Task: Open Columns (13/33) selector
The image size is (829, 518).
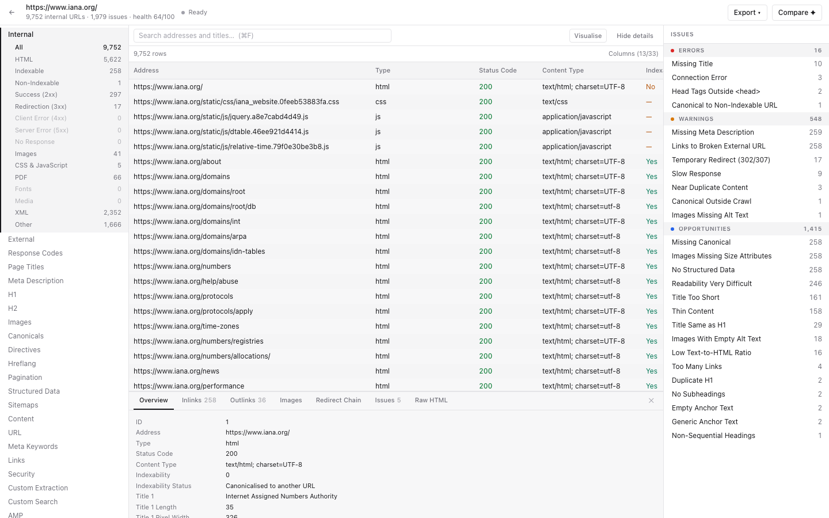Action: [x=633, y=54]
